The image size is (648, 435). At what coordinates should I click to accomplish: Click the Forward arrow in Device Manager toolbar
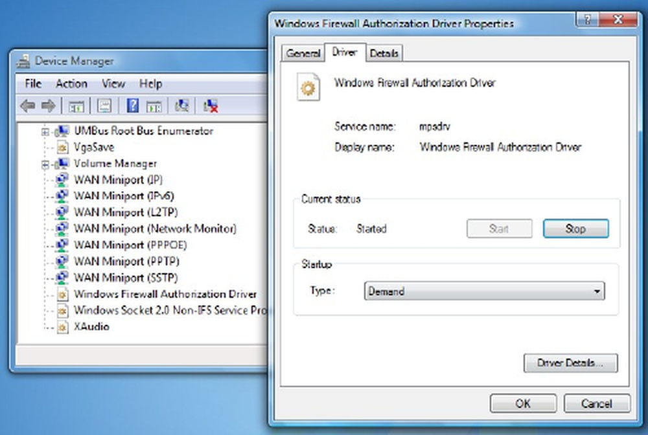point(48,106)
